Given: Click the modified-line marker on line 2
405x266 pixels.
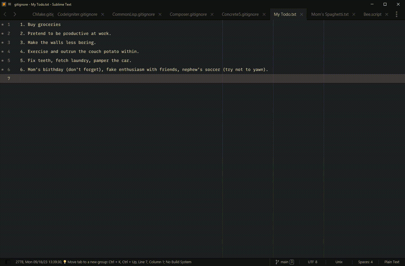Looking at the screenshot, I should pyautogui.click(x=3, y=34).
